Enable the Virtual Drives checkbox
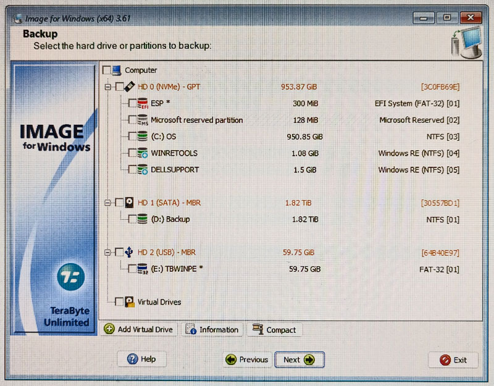The height and width of the screenshot is (386, 494). pyautogui.click(x=119, y=302)
